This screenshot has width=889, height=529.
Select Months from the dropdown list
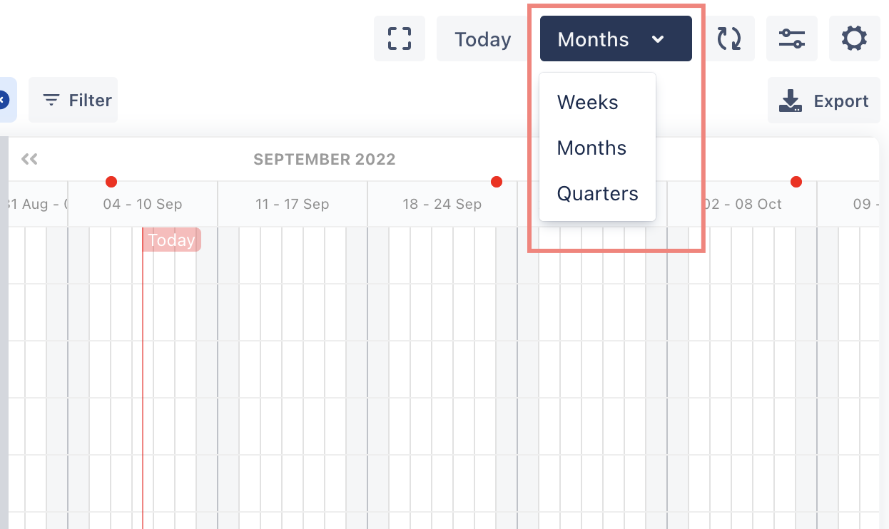[x=591, y=148]
